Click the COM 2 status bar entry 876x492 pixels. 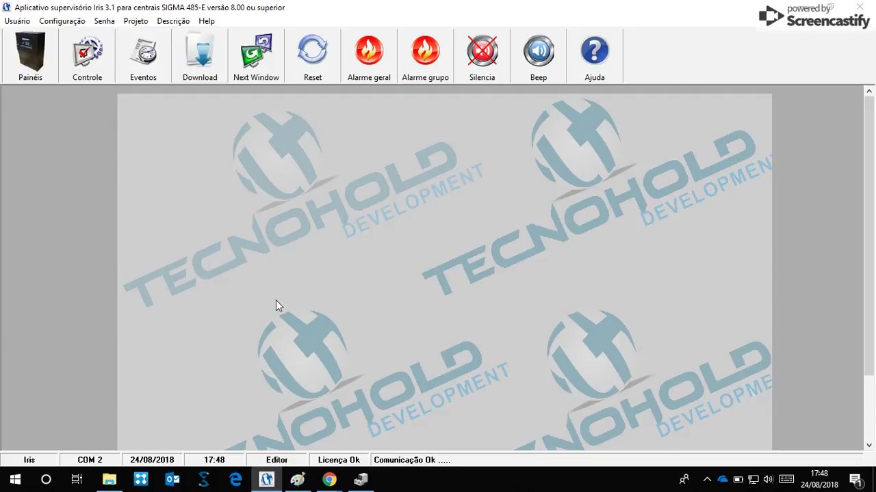click(x=90, y=460)
